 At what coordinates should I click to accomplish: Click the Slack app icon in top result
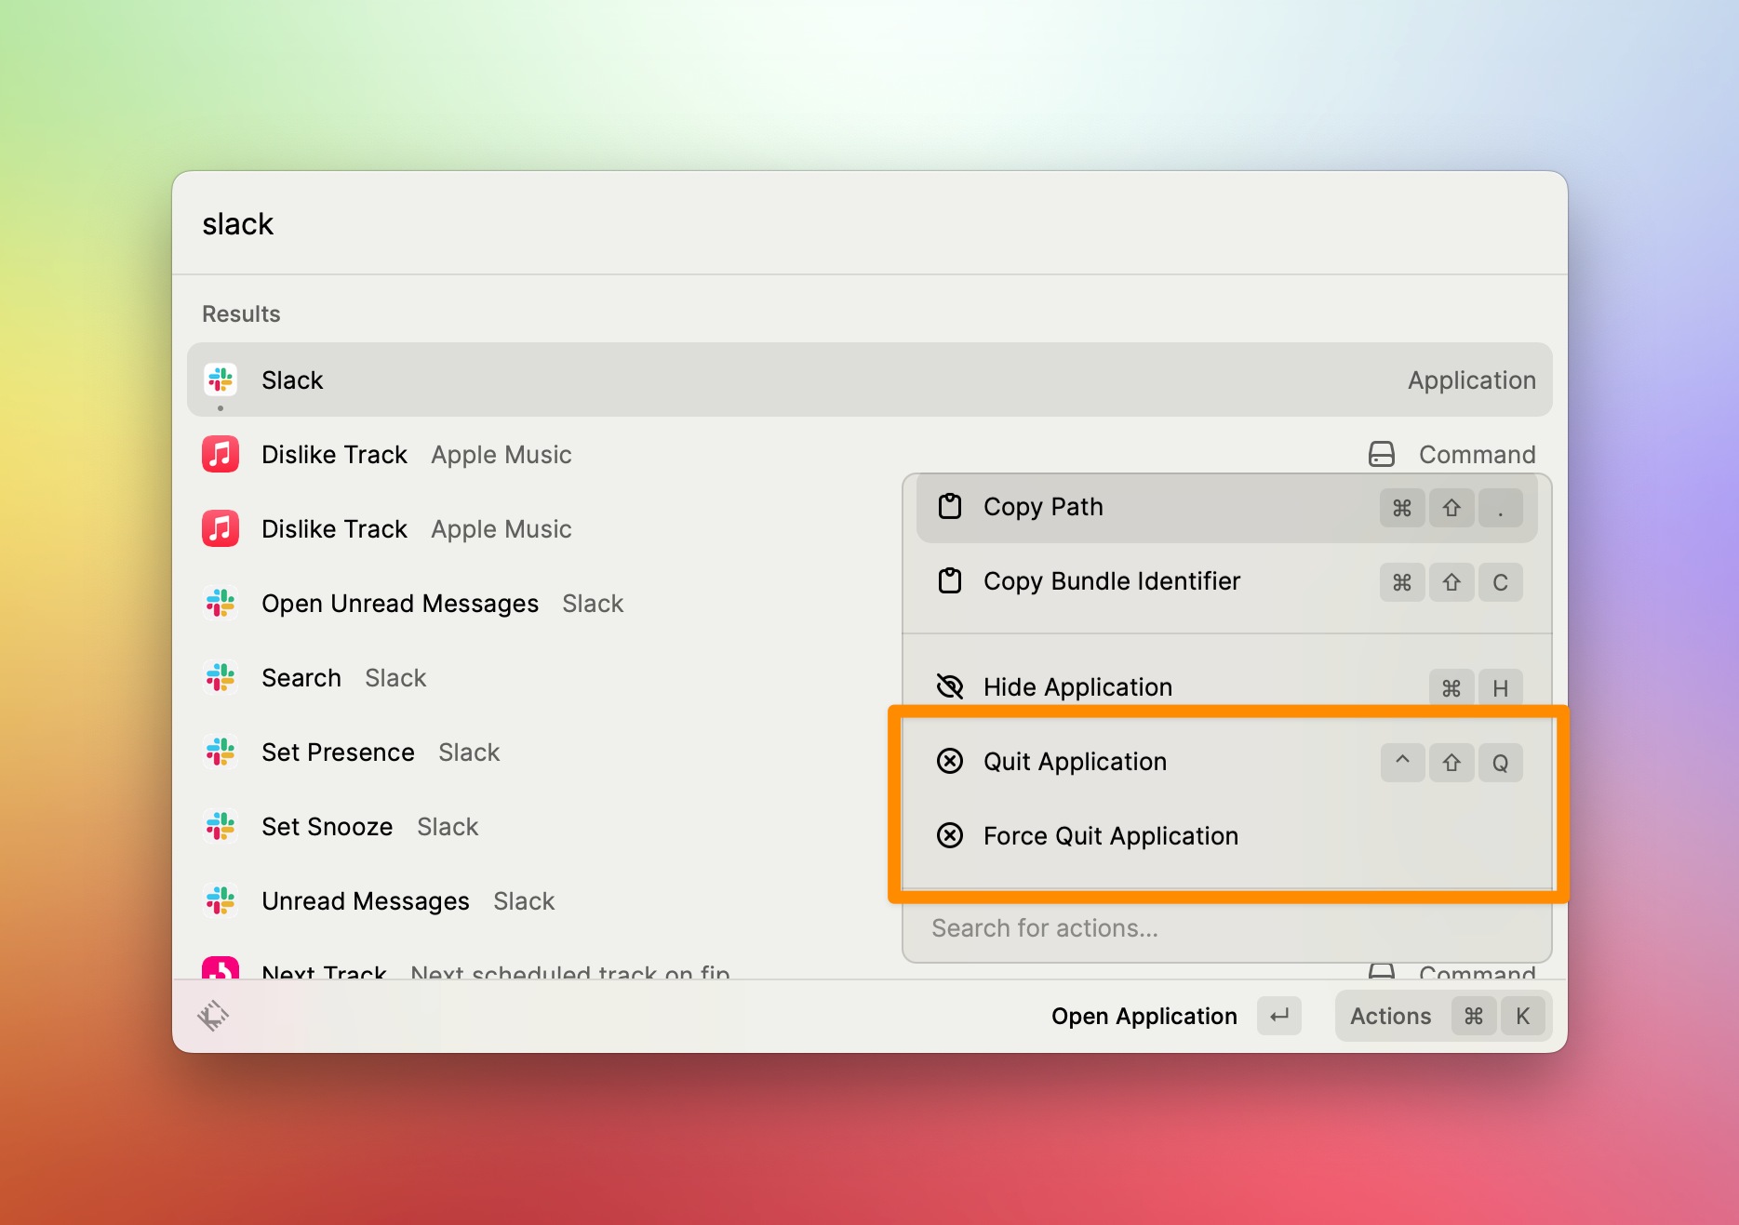coord(221,379)
